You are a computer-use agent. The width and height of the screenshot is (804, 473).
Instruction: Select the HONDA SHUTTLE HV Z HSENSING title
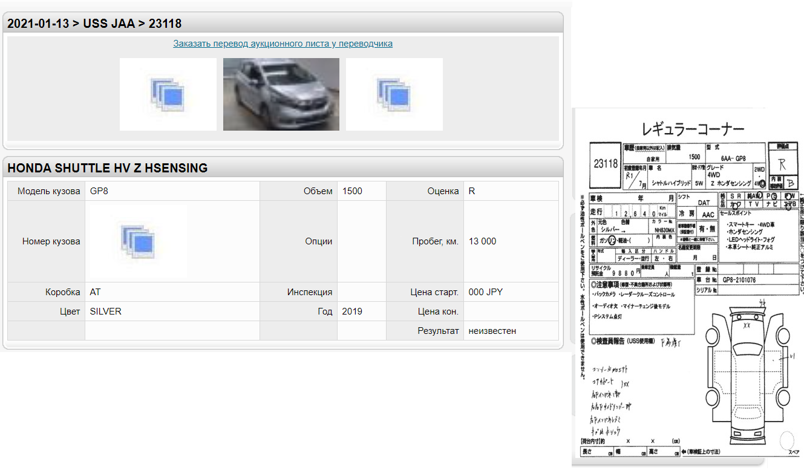107,168
